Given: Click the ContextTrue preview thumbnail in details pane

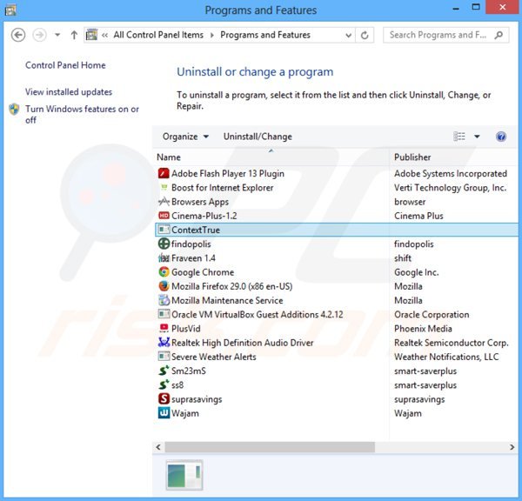Looking at the screenshot, I should pyautogui.click(x=184, y=475).
